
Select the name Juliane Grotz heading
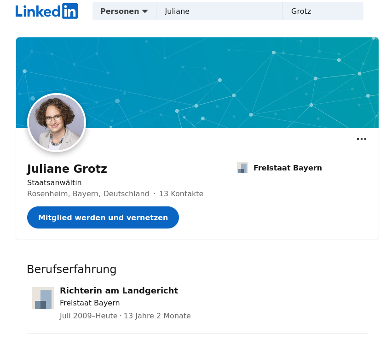[x=67, y=169]
